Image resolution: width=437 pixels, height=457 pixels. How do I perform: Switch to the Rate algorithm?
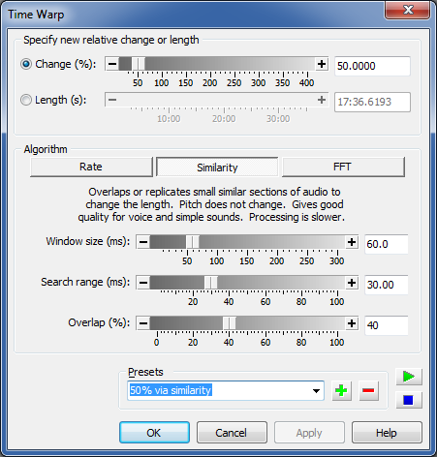pyautogui.click(x=91, y=167)
